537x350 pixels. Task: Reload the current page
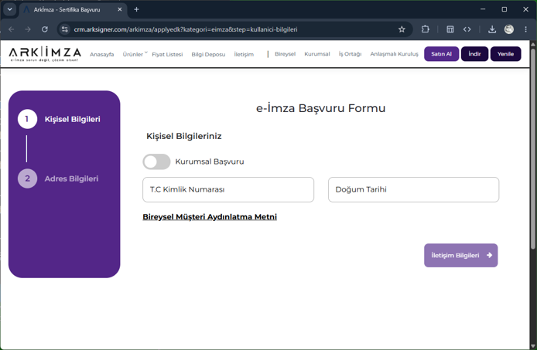(x=45, y=29)
